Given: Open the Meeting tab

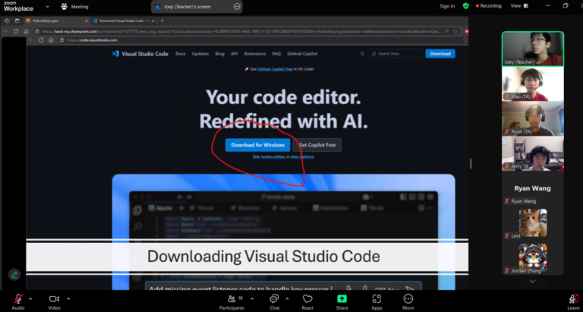Looking at the screenshot, I should click(74, 6).
